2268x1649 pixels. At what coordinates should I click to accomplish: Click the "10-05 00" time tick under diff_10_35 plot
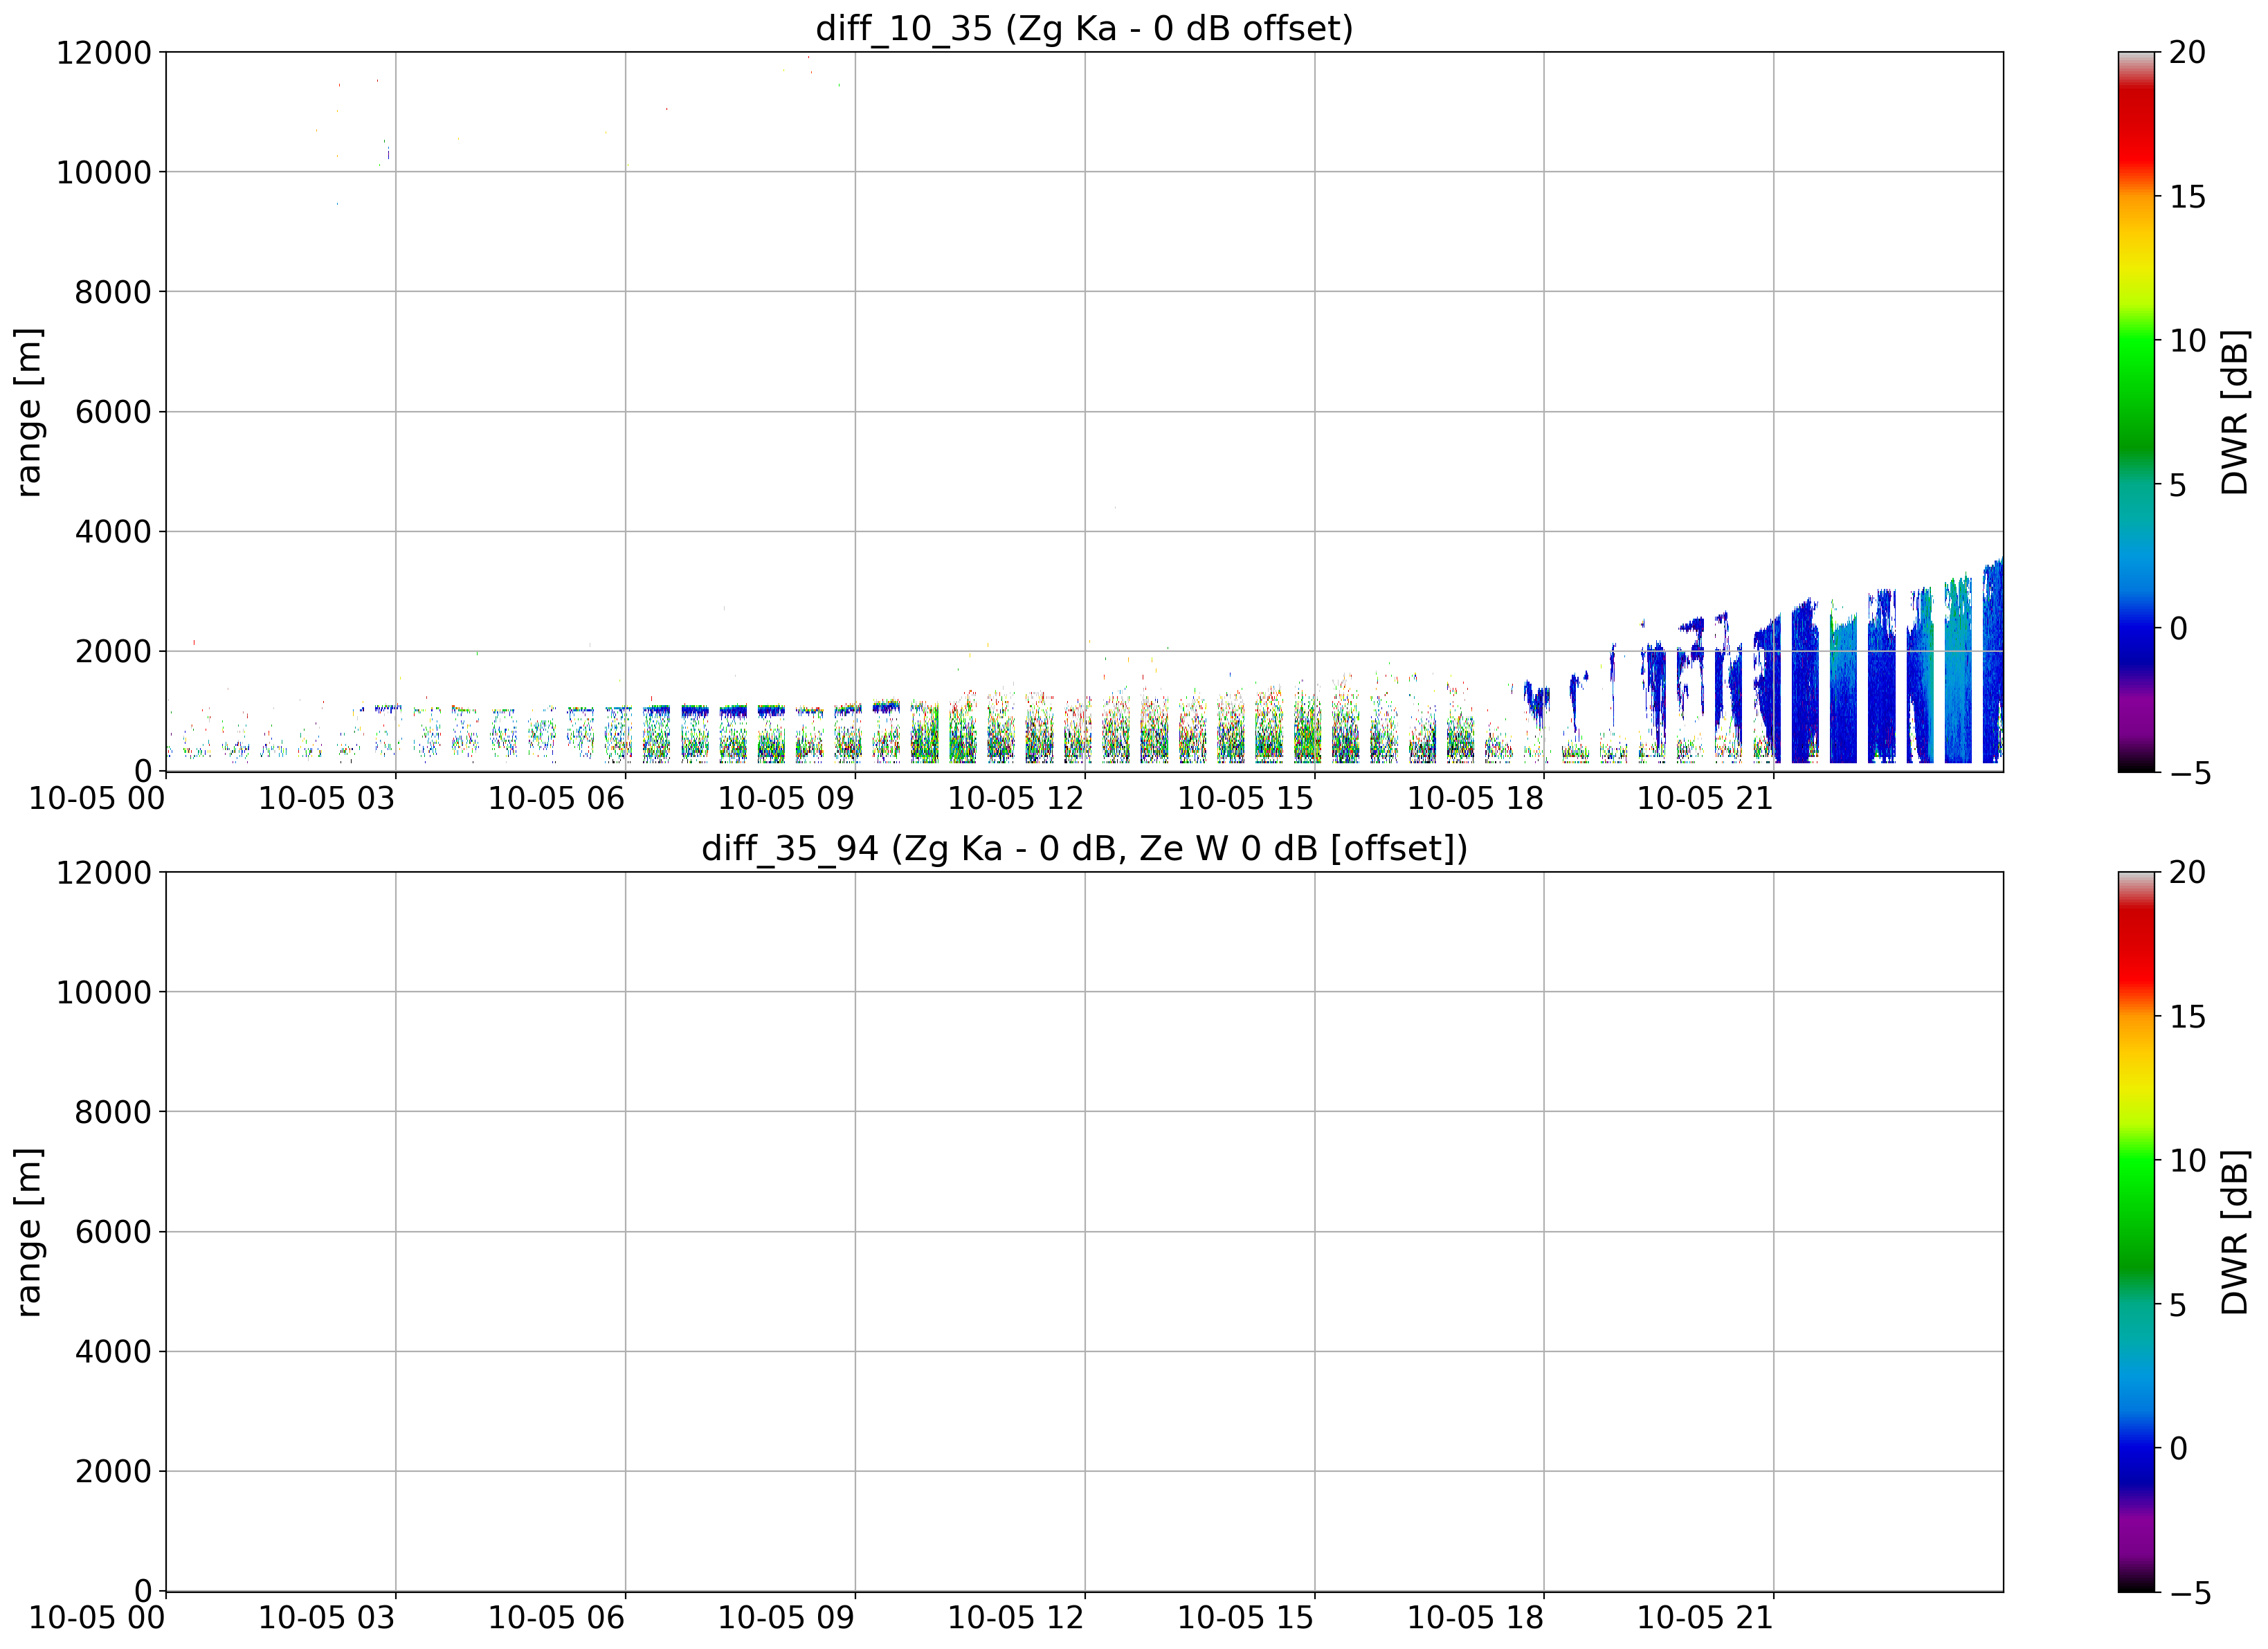tap(97, 798)
